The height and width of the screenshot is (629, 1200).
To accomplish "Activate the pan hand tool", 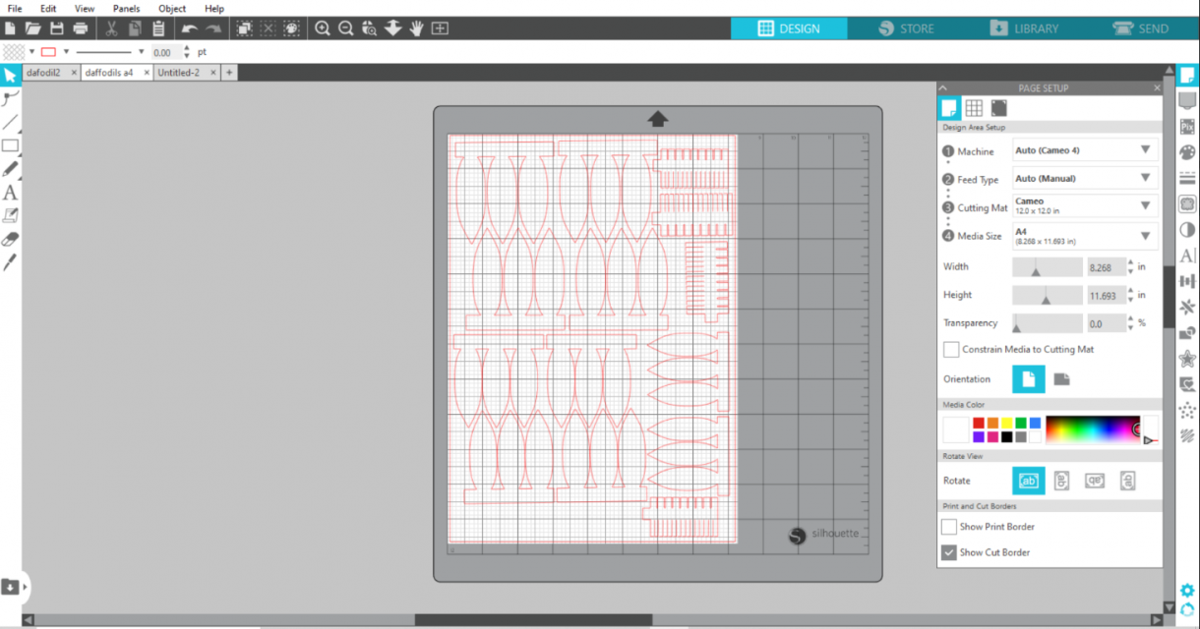I will pyautogui.click(x=417, y=29).
